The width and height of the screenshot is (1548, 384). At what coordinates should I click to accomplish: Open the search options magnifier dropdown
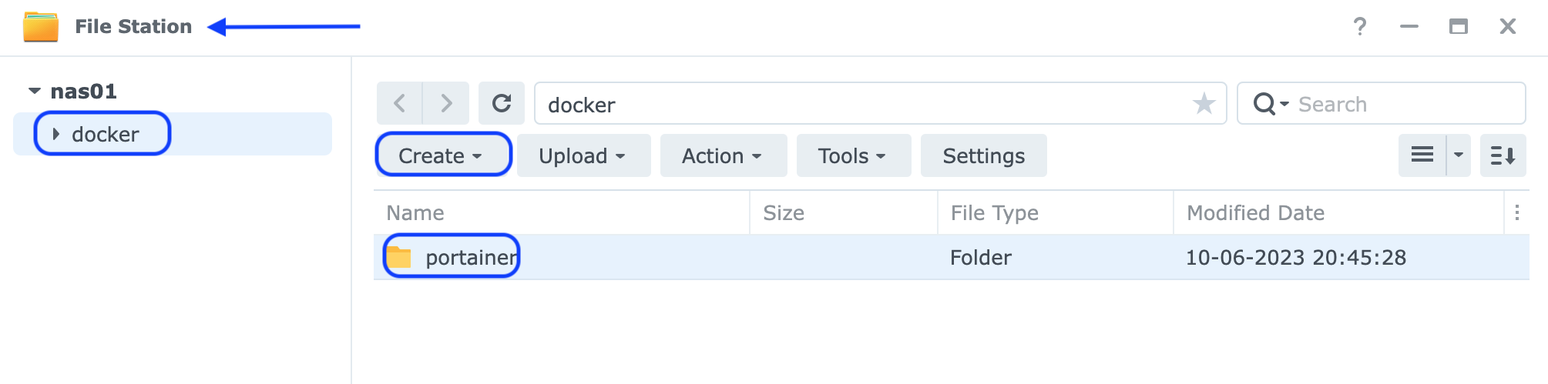pyautogui.click(x=1271, y=104)
